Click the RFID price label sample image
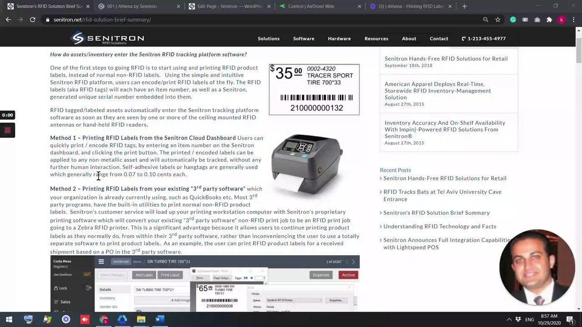 click(314, 89)
